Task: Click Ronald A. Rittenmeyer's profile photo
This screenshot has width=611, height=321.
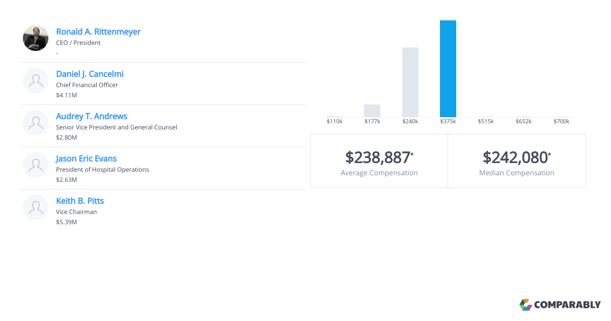Action: point(36,38)
